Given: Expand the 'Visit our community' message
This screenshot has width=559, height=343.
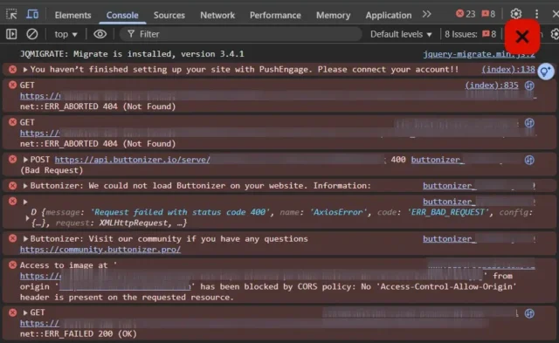Looking at the screenshot, I should pyautogui.click(x=25, y=239).
